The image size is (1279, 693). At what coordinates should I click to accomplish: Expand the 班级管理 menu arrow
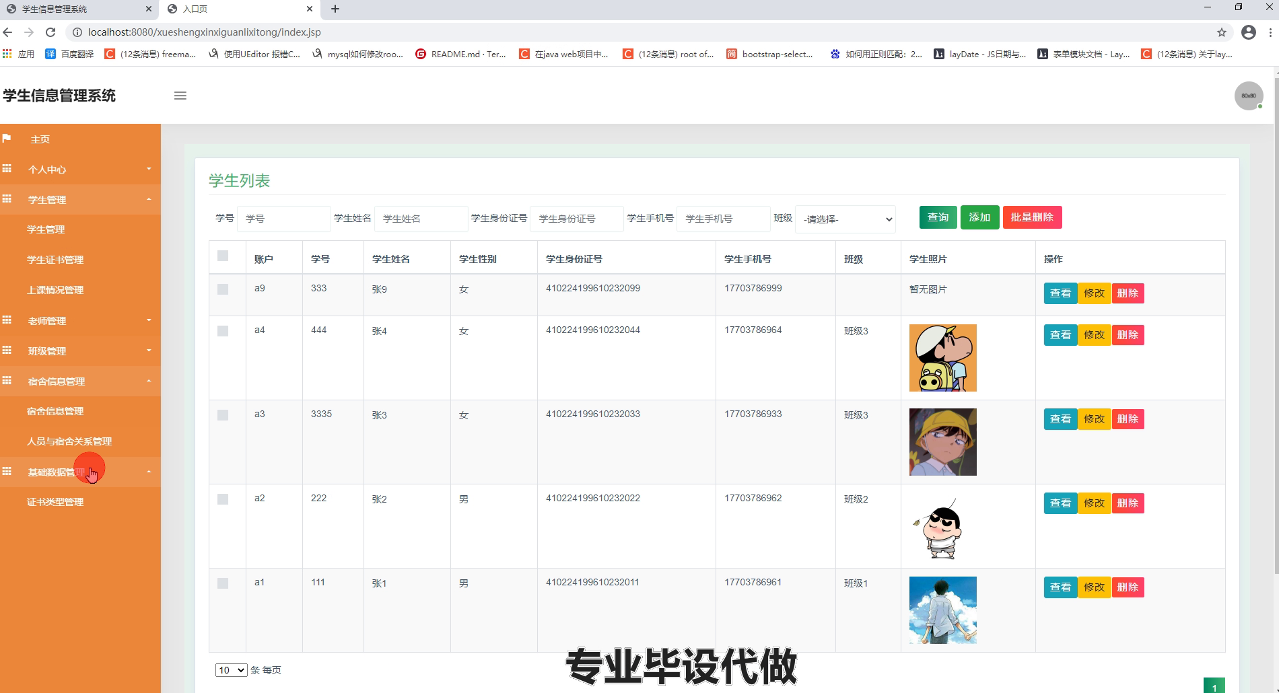tap(149, 351)
